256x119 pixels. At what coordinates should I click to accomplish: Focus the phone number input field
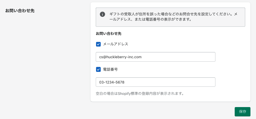(155, 82)
